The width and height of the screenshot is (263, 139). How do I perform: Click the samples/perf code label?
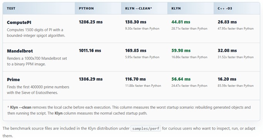click(x=146, y=129)
